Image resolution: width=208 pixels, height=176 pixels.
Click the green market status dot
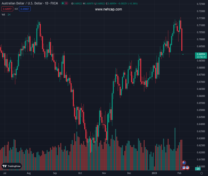tap(63, 4)
